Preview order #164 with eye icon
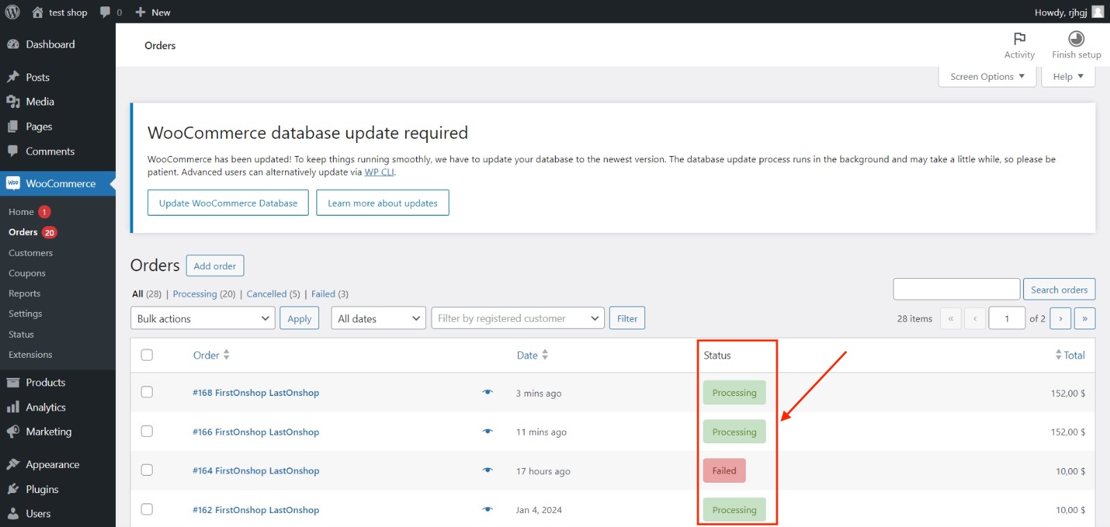 (x=488, y=470)
